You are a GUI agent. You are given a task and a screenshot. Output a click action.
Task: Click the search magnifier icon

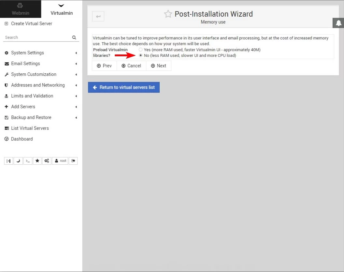point(74,38)
